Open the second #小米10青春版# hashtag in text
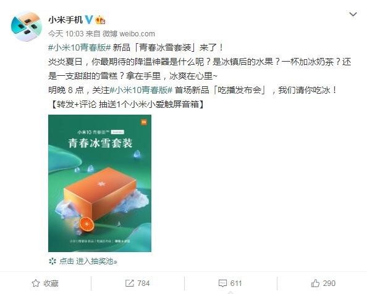Screen dimensions: 367x294 141,90
